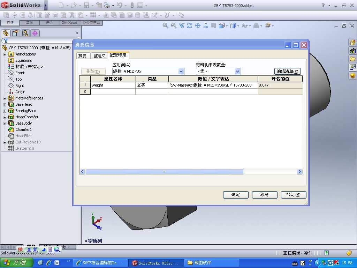Screen dimensions: 357x268
Task: Open the 材料明细表数量 dropdown
Action: (237, 71)
